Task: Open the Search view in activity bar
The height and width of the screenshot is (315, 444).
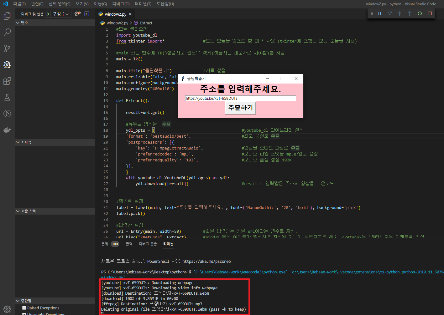Action: tap(7, 32)
